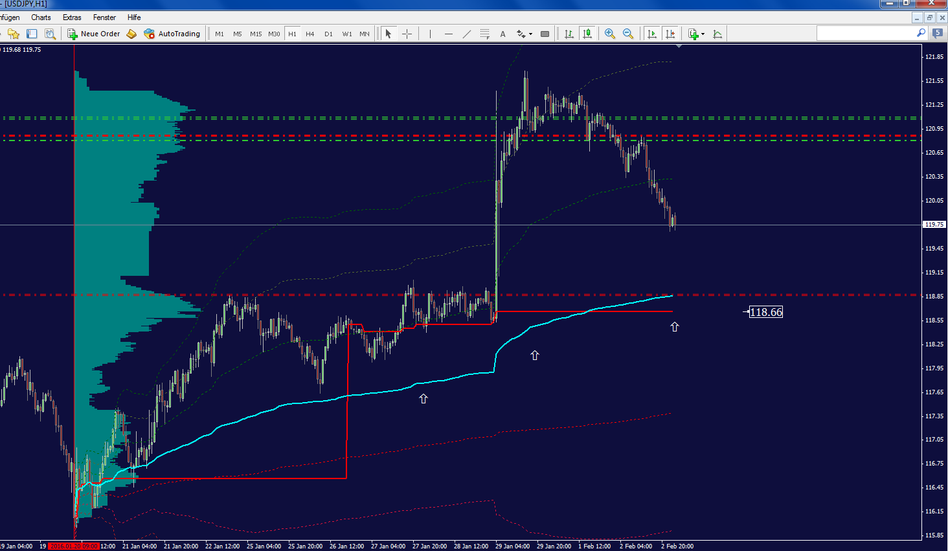Click the Neue Order button
Image resolution: width=948 pixels, height=551 pixels.
click(x=94, y=34)
